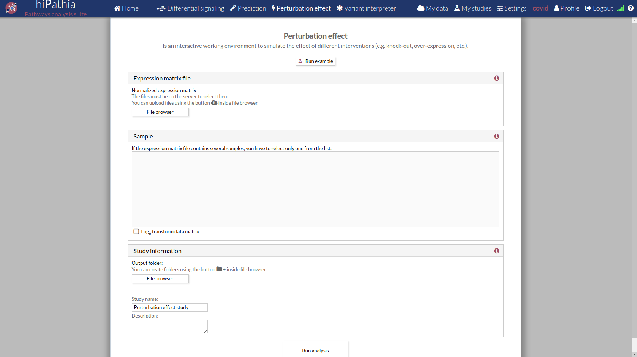Image resolution: width=637 pixels, height=357 pixels.
Task: Open Variant interpreter page
Action: [366, 8]
